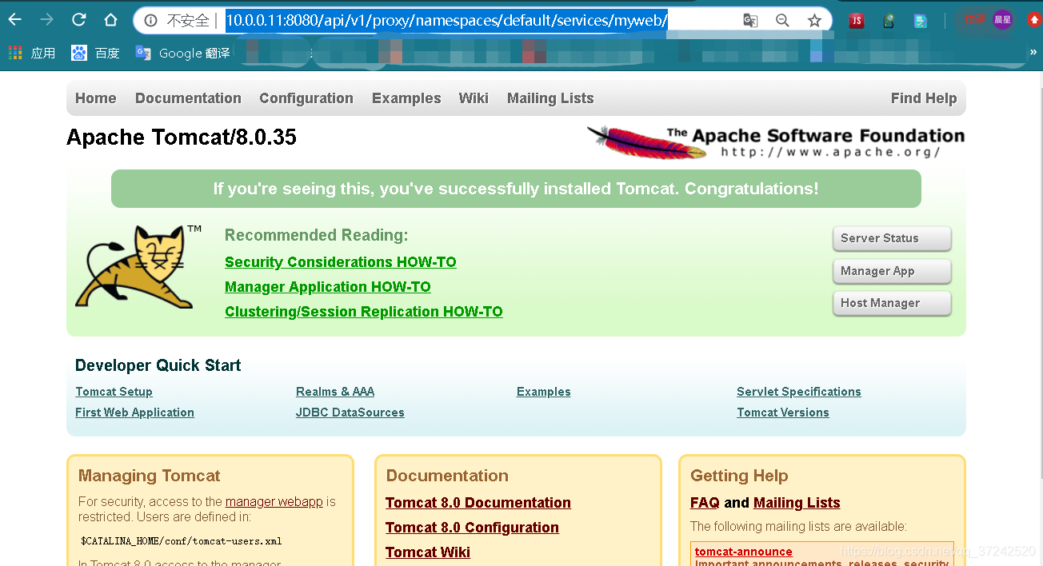
Task: Open Clustering/Session Replication HOW-TO link
Action: [x=364, y=312]
